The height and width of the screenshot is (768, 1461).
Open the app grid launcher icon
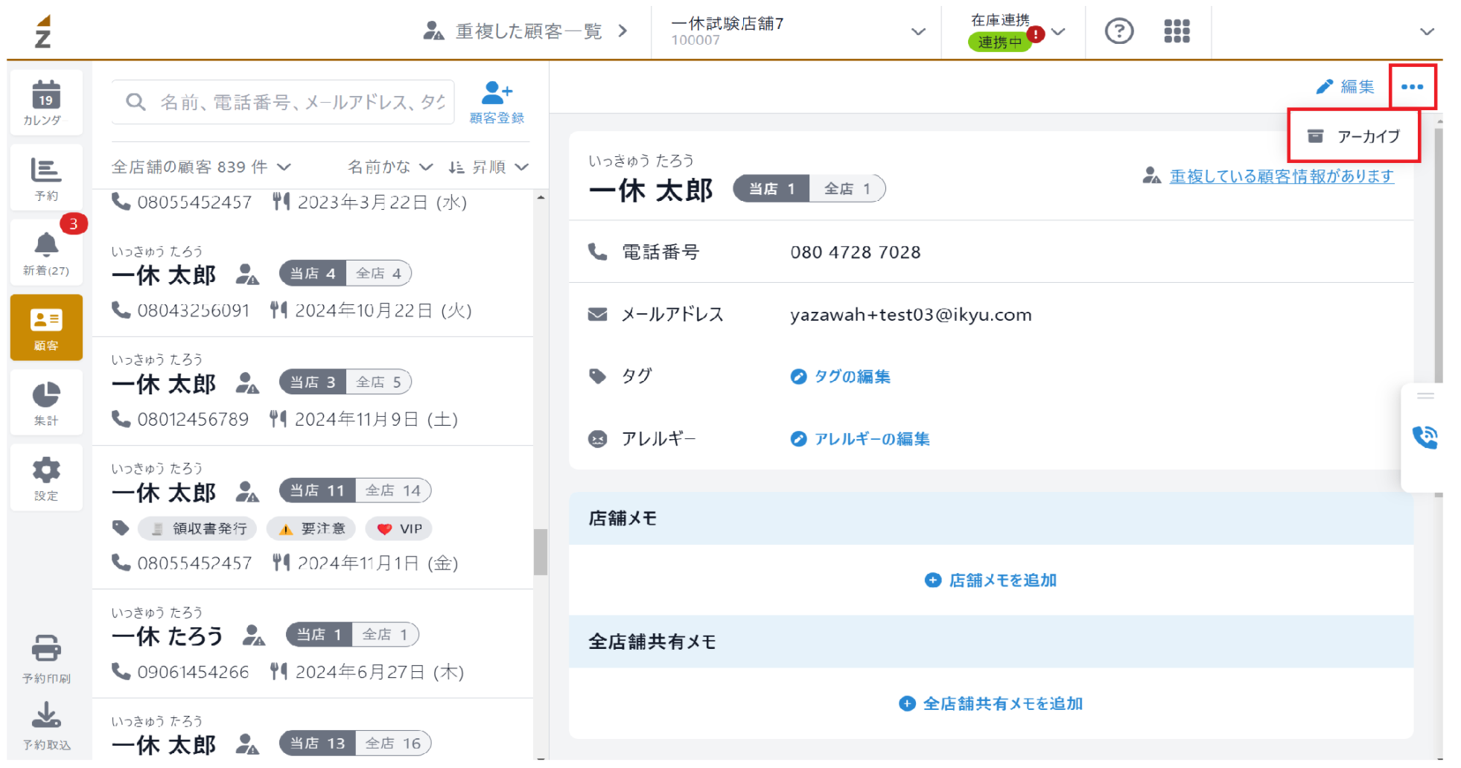point(1177,31)
